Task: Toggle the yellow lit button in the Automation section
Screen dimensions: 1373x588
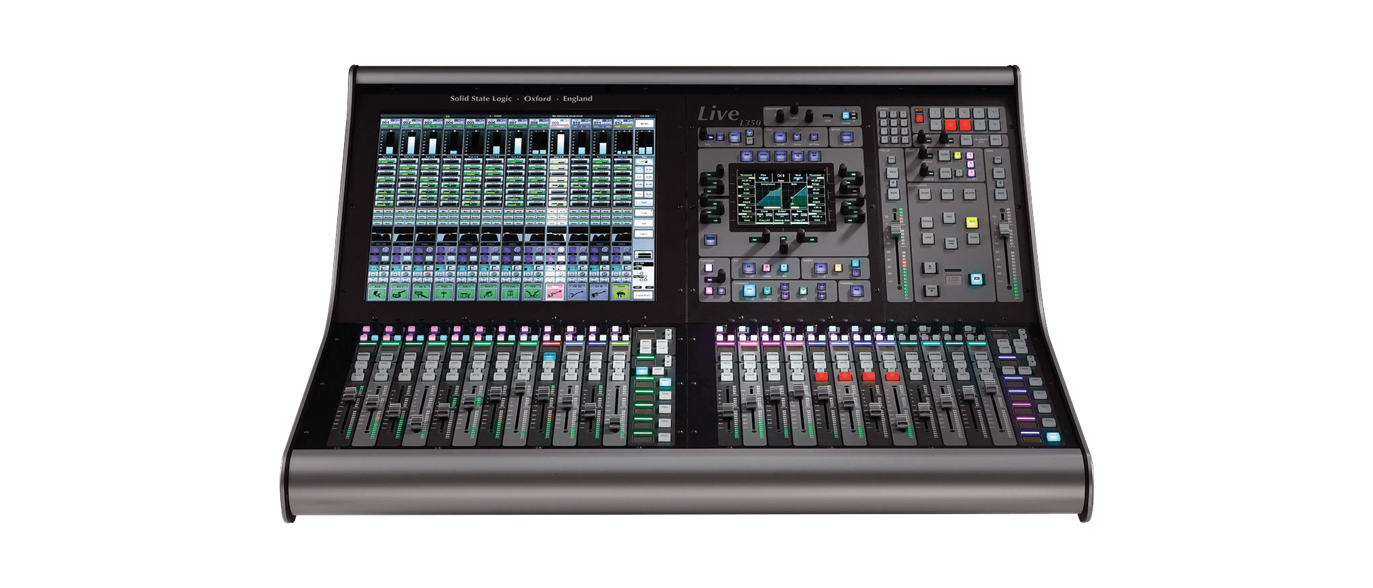Action: point(972,222)
